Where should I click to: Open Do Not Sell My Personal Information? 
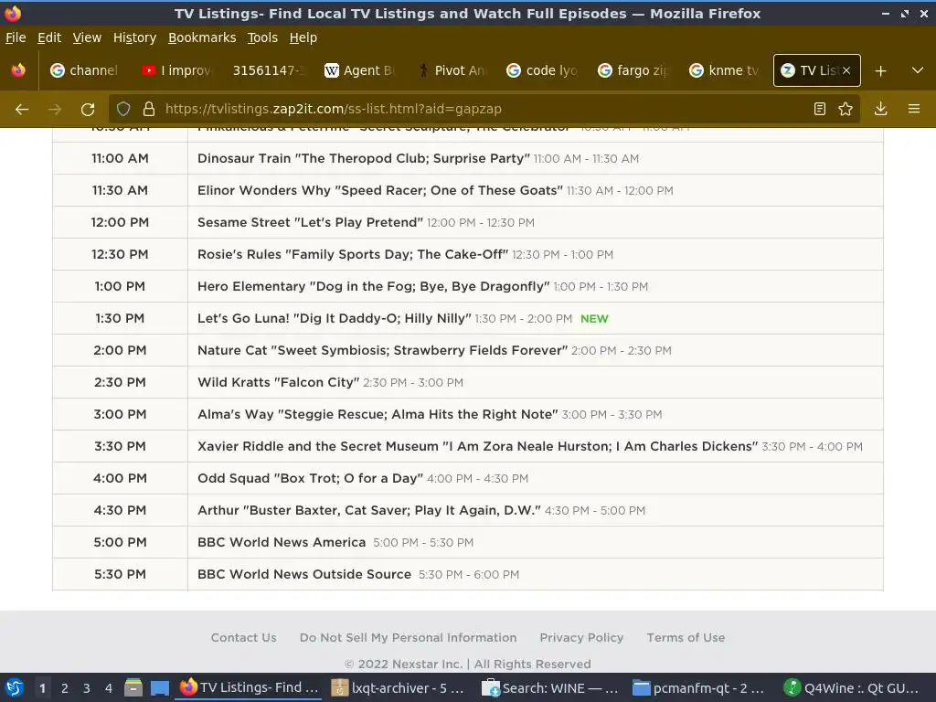(x=409, y=637)
